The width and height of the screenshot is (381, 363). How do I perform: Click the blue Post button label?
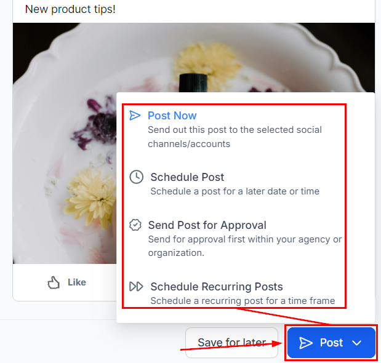click(331, 343)
